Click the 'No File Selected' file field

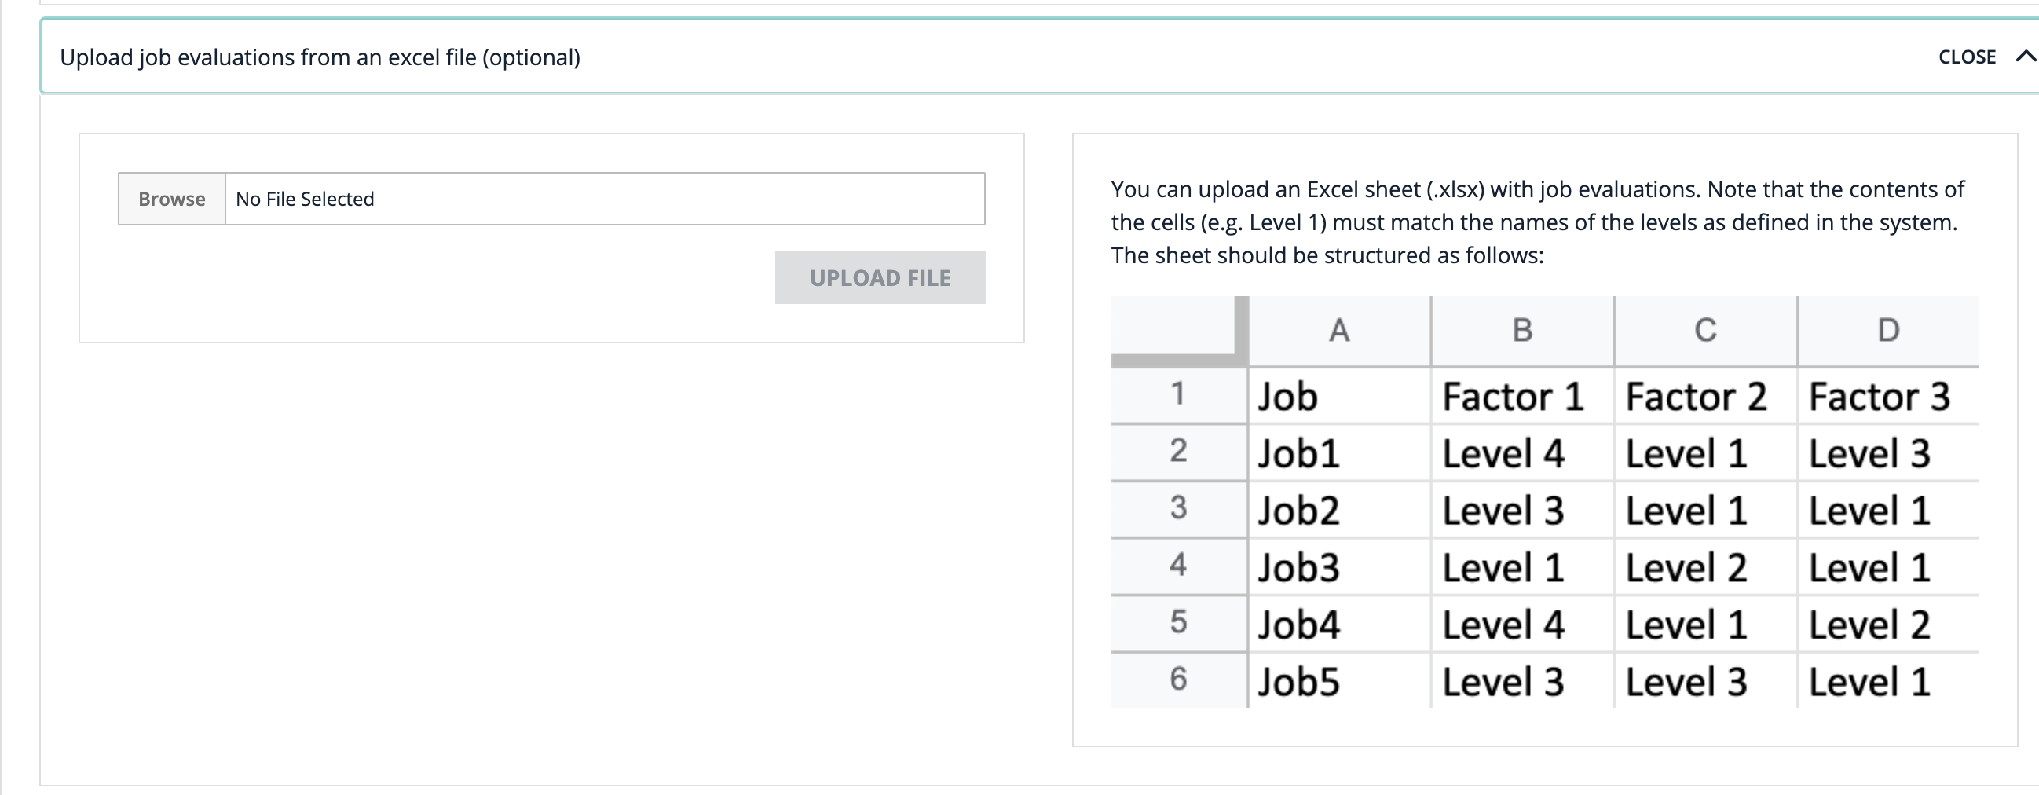point(604,199)
